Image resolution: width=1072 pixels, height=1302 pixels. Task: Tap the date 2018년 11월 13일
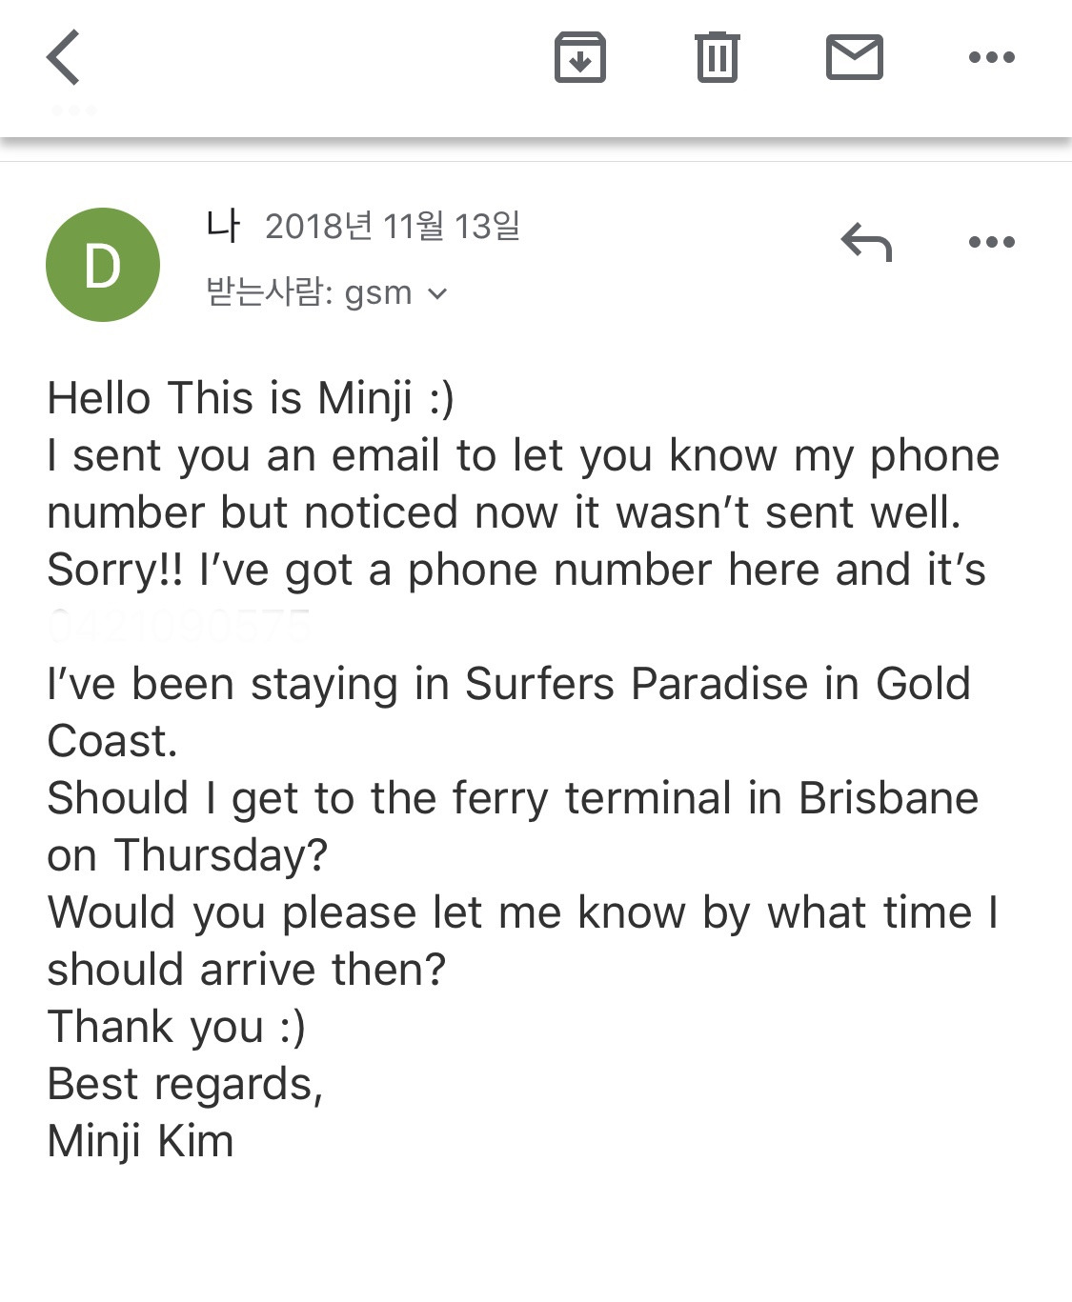tap(393, 227)
